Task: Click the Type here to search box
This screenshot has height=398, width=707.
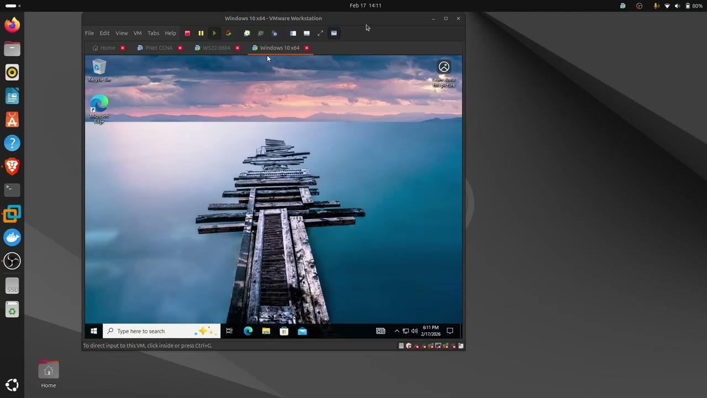Action: (162, 331)
